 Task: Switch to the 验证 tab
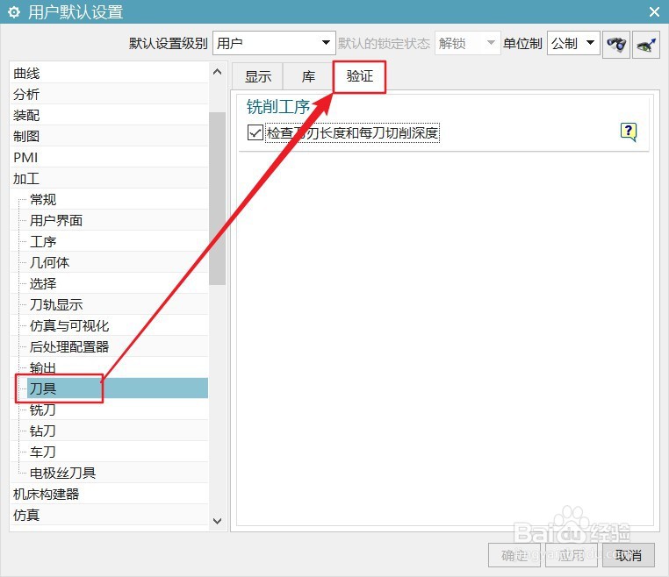coord(359,76)
